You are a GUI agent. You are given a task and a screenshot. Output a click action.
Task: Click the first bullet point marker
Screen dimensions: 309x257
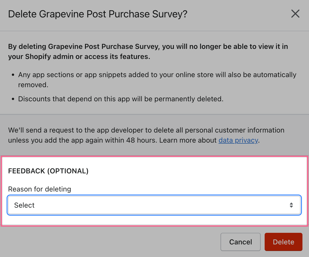point(13,75)
